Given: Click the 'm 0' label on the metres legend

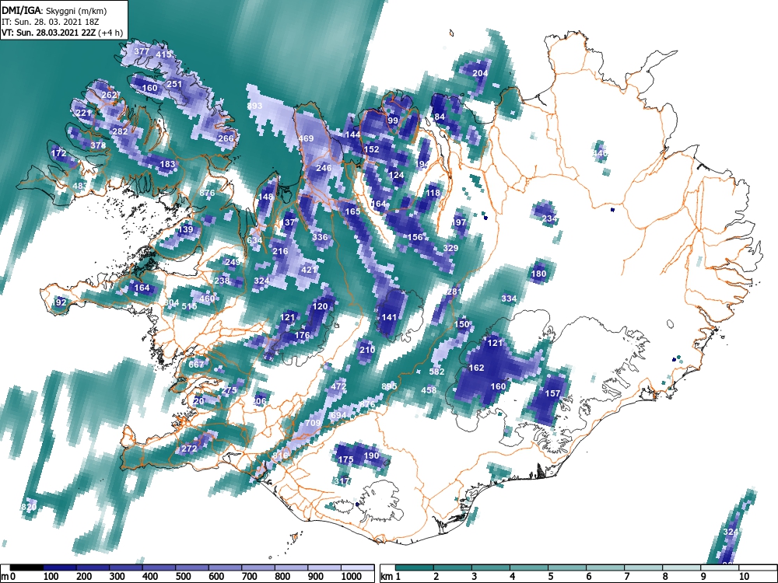Looking at the screenshot, I should point(9,576).
